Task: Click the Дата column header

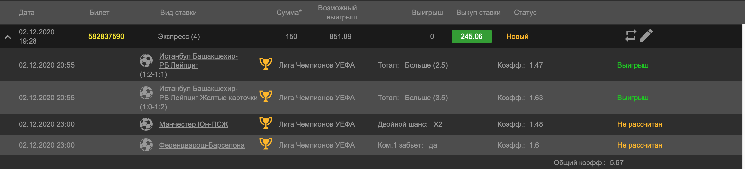Action: (26, 13)
